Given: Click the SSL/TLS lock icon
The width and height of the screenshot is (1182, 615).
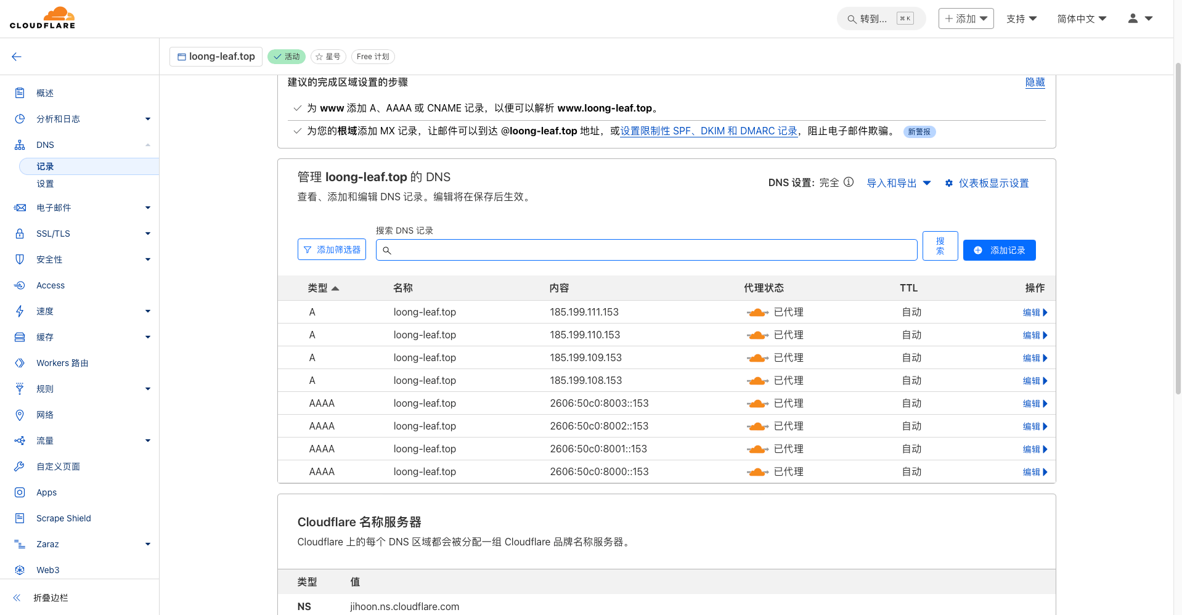Looking at the screenshot, I should click(x=20, y=234).
